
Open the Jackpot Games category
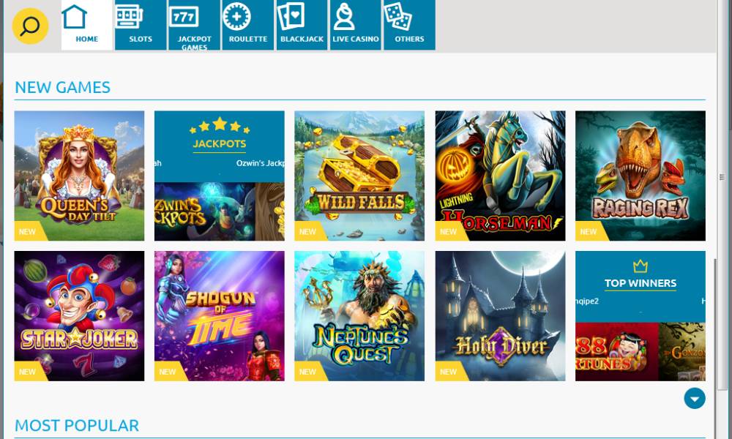(x=194, y=25)
